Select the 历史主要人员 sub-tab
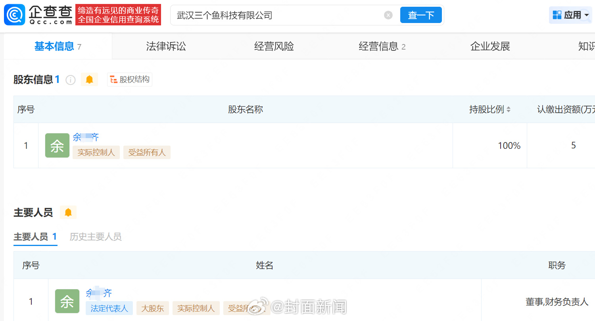This screenshot has width=595, height=321. point(96,237)
